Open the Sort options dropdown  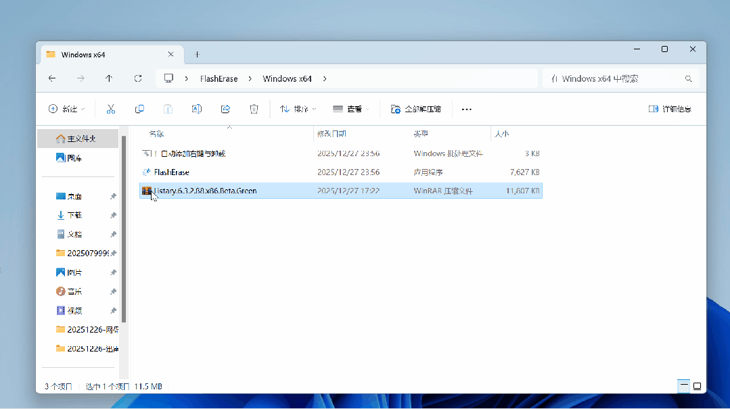pos(298,109)
